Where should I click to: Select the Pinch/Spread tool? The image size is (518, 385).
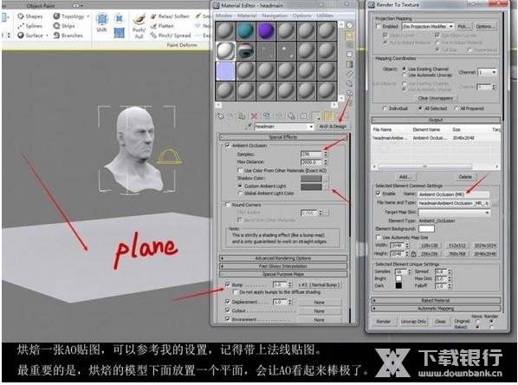tap(171, 36)
